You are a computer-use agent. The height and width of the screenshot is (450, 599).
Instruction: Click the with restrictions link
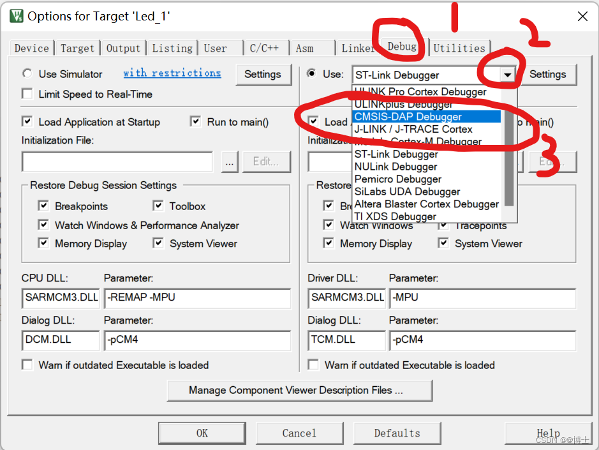coord(172,73)
